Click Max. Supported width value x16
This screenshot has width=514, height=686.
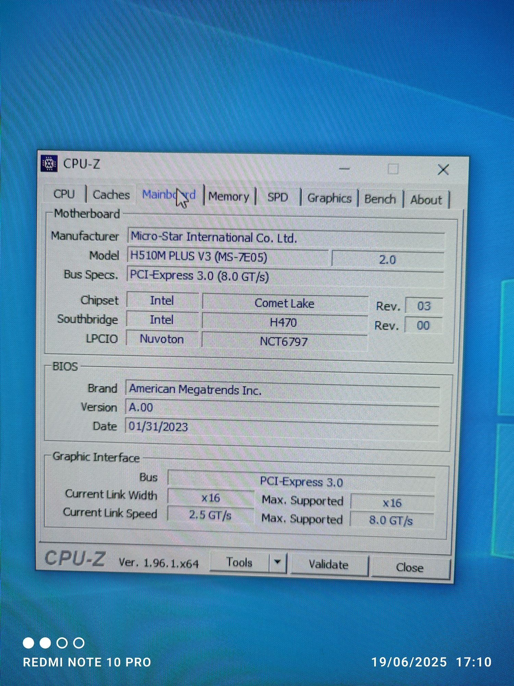tap(392, 503)
